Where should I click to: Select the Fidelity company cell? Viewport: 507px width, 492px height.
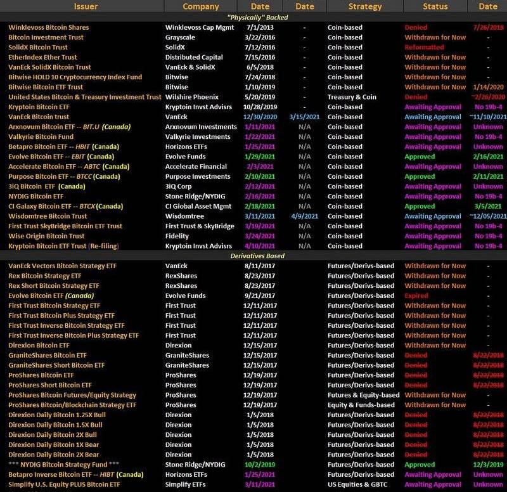tap(177, 236)
